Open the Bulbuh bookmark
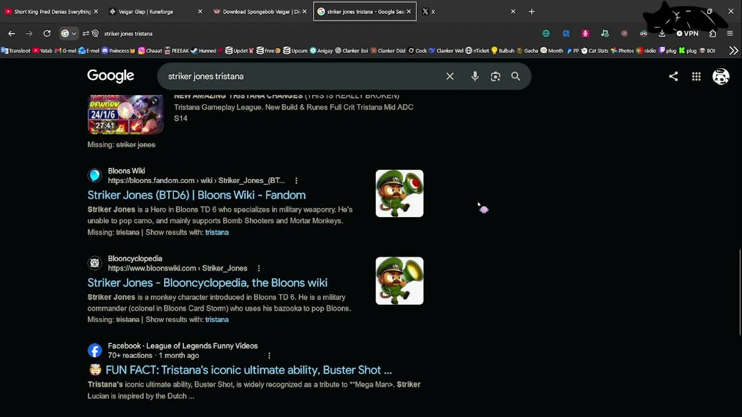 (503, 51)
